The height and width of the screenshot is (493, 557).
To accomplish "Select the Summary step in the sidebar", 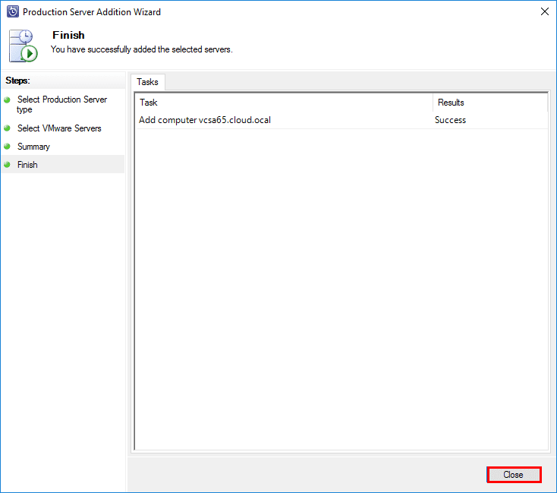I will (33, 147).
